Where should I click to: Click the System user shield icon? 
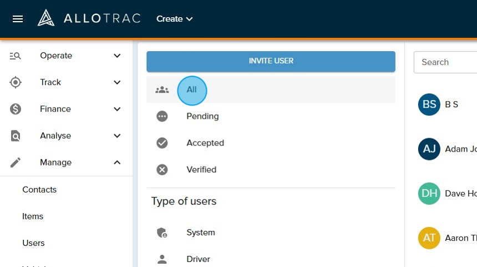(162, 233)
